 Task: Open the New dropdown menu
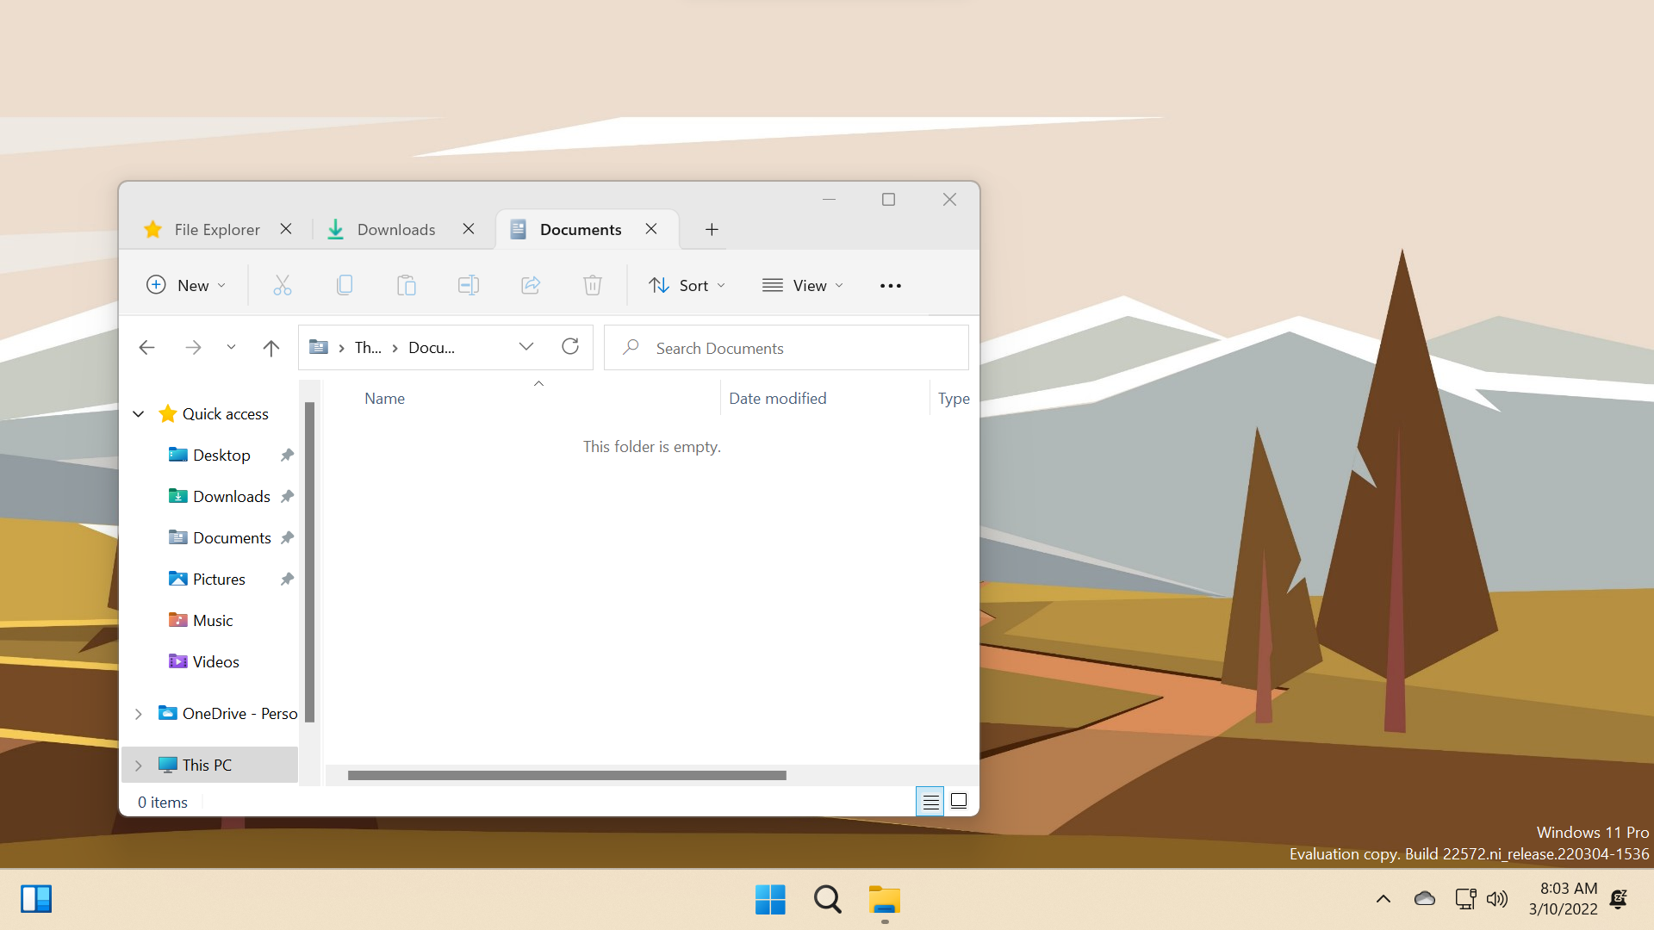pos(185,285)
